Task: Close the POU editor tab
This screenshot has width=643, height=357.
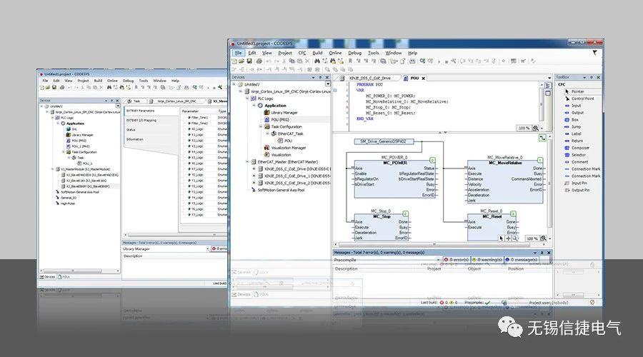Action: pos(423,79)
